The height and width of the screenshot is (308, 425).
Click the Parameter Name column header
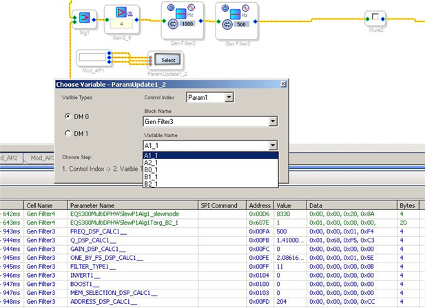pyautogui.click(x=133, y=205)
